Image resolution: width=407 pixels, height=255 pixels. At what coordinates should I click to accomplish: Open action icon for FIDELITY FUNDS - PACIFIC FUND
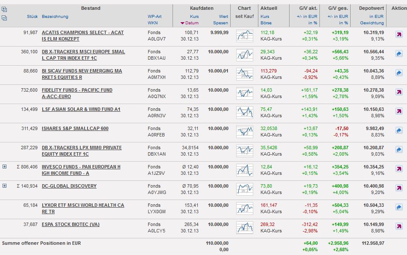click(399, 92)
